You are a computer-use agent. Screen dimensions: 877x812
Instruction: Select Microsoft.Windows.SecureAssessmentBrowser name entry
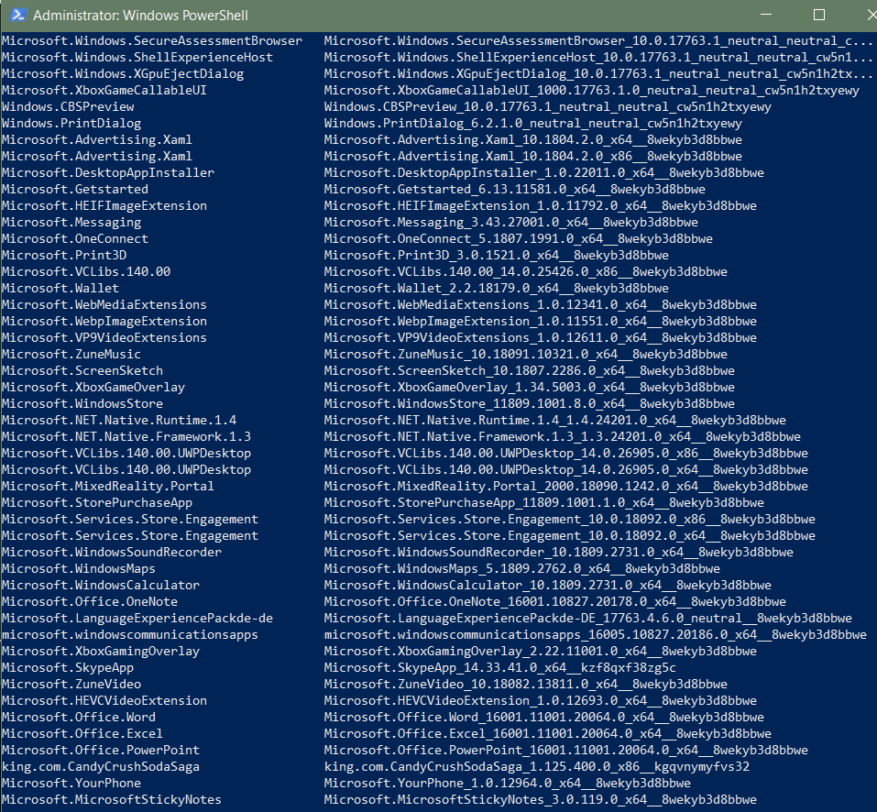tap(152, 41)
